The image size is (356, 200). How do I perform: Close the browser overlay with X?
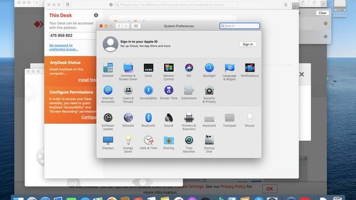pos(301,74)
